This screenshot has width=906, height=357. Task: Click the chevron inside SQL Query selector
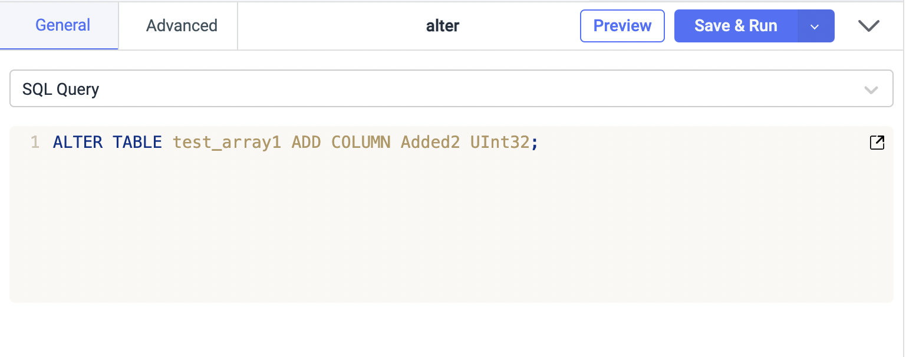(x=871, y=90)
